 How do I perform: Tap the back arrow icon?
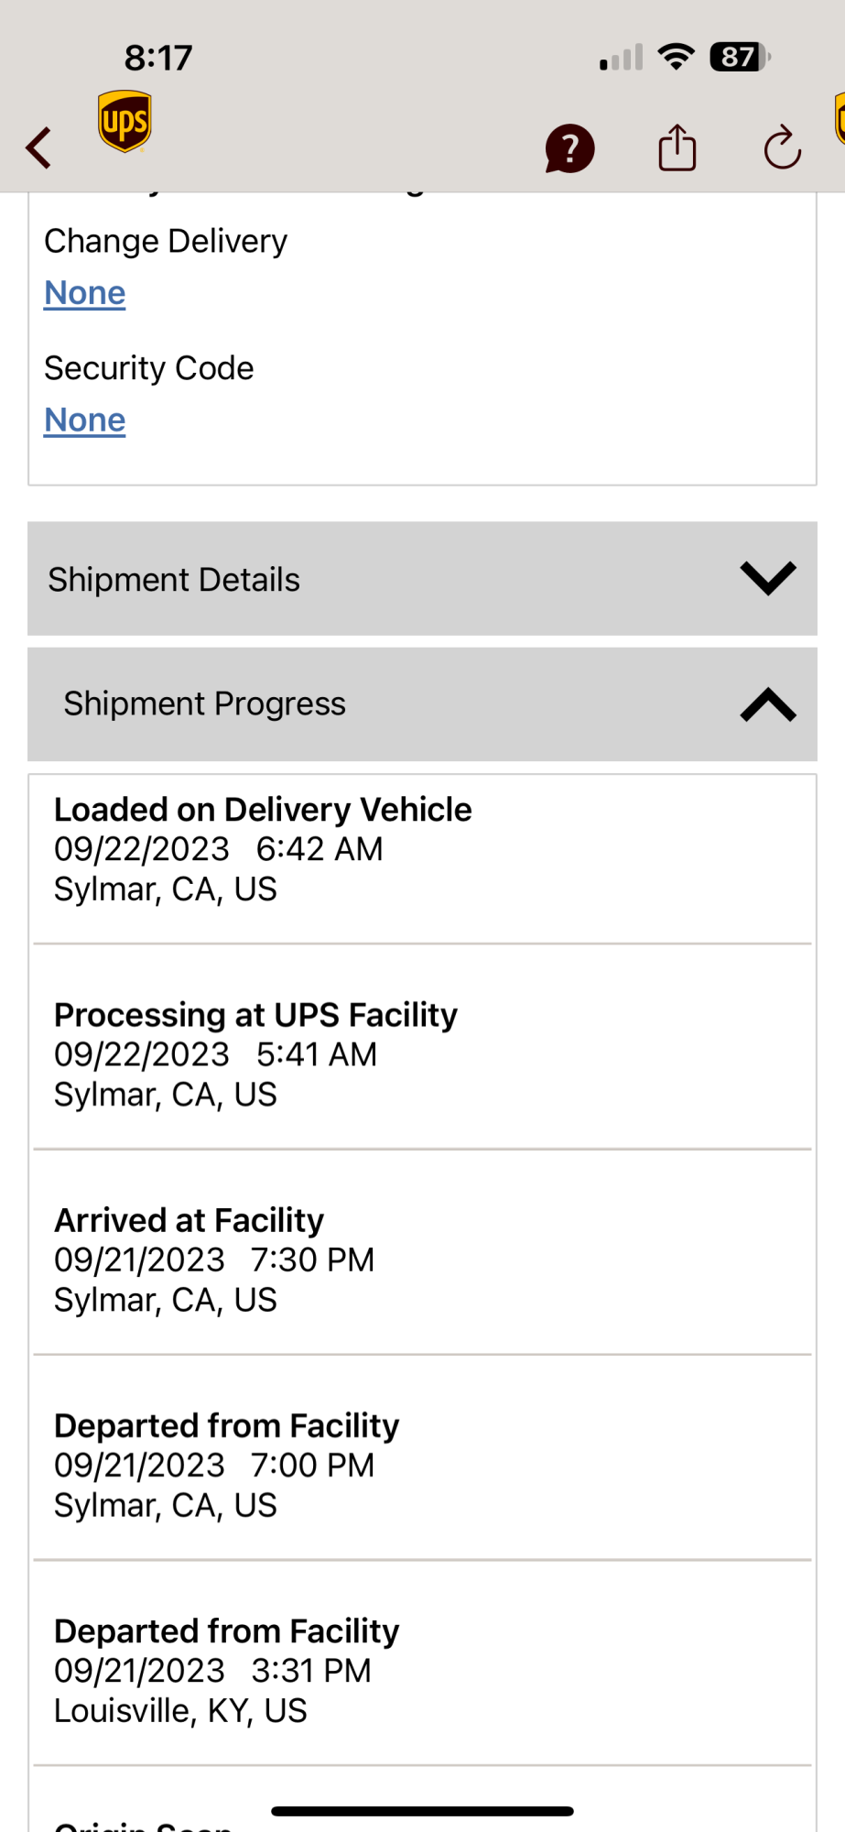click(38, 147)
